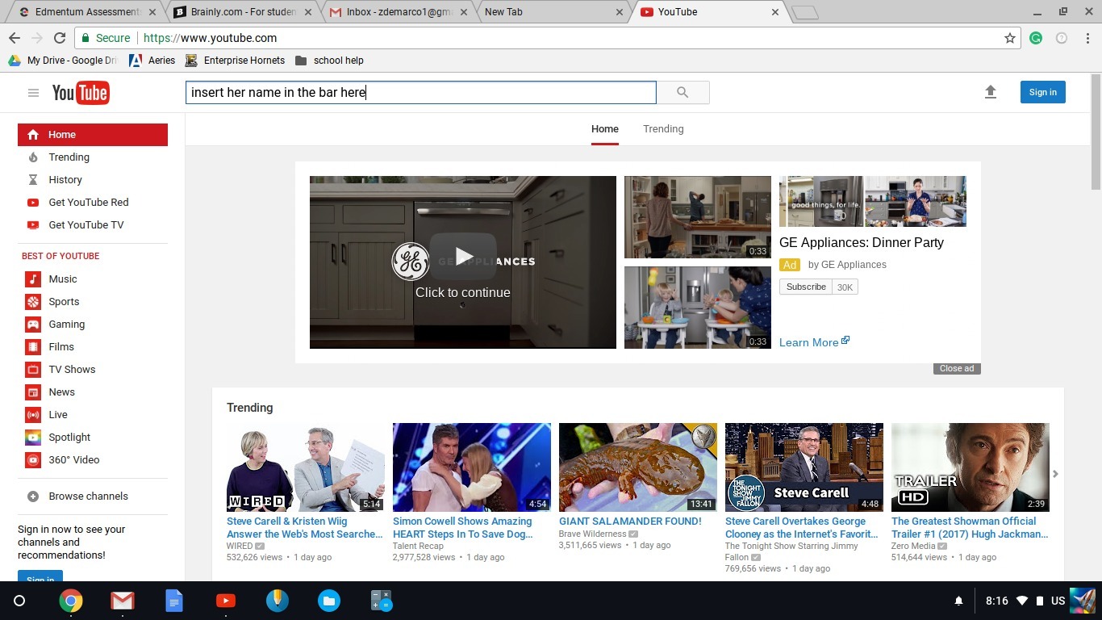Reload the page using the refresh icon
The height and width of the screenshot is (620, 1102).
point(60,38)
